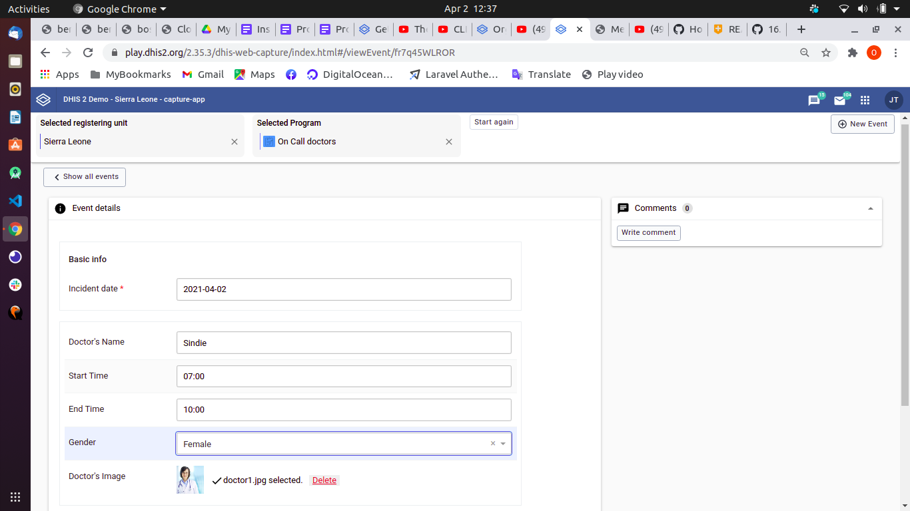
Task: Open the mail inbox icon in header
Action: point(839,100)
